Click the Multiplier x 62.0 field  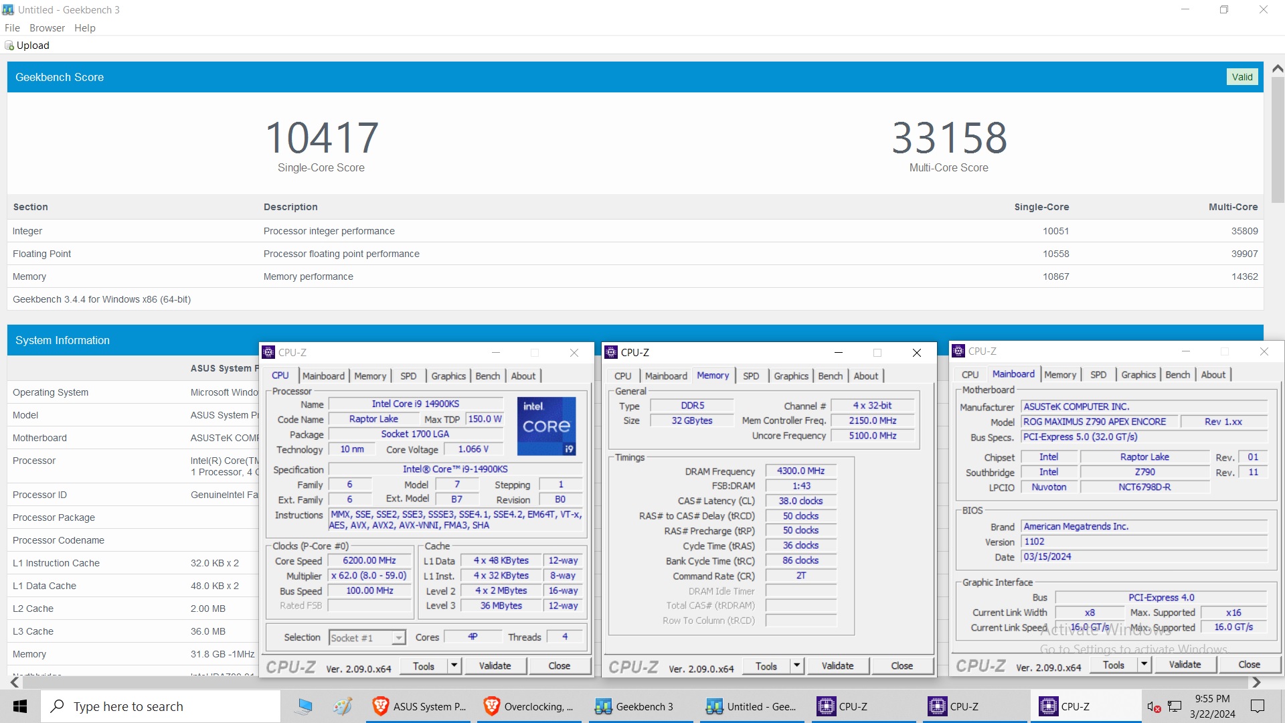369,576
